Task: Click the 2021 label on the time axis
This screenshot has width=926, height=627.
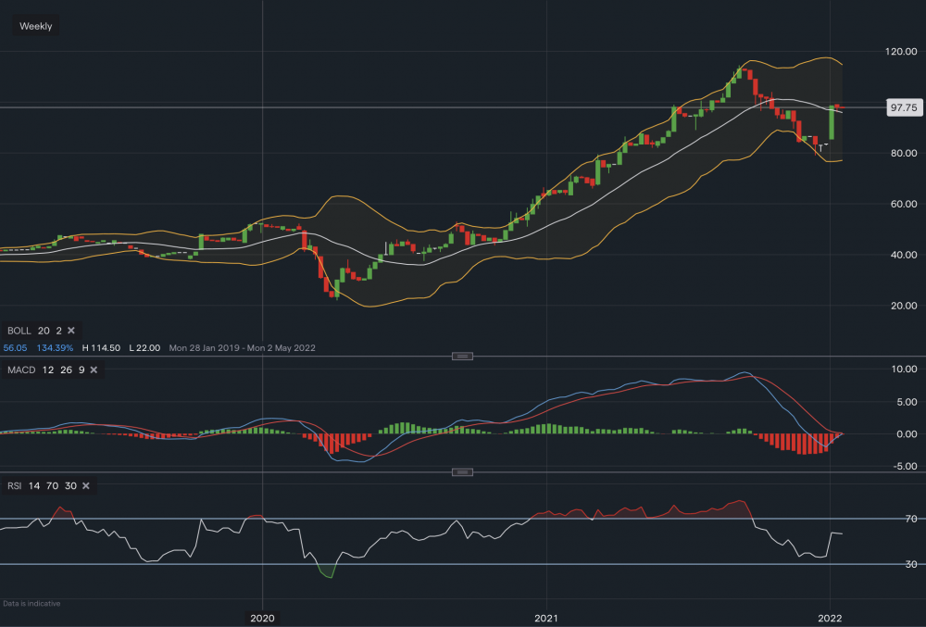Action: [x=546, y=618]
